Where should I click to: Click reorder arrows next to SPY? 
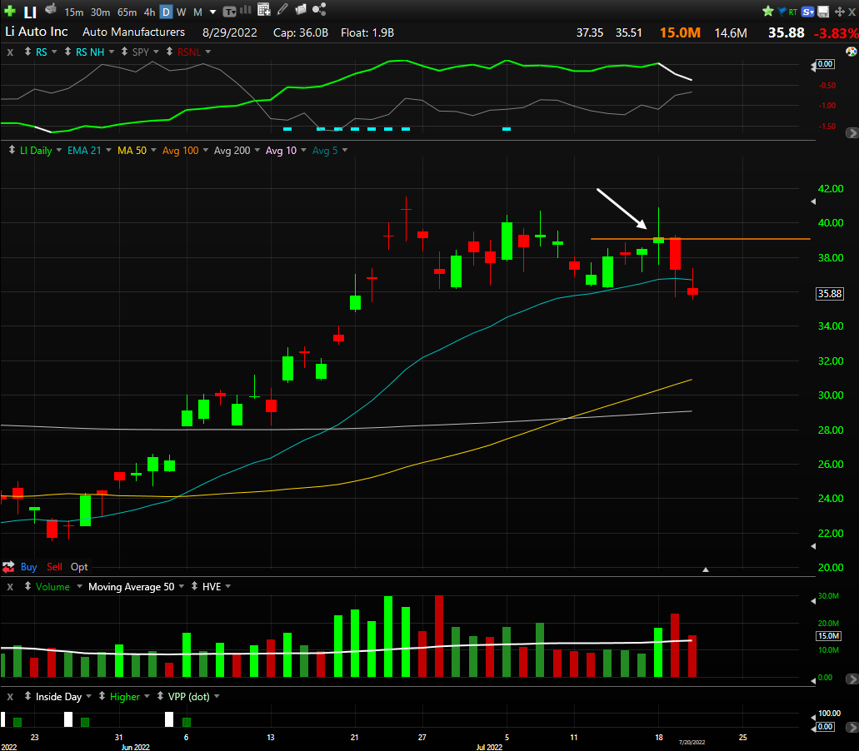[124, 52]
